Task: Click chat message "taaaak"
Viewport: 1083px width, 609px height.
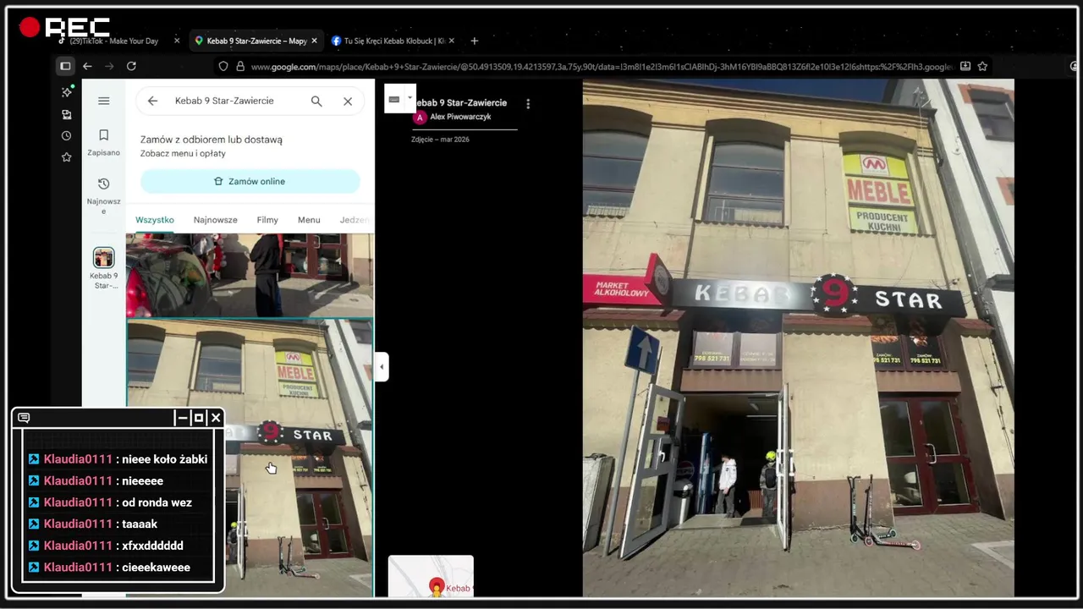Action: click(140, 524)
